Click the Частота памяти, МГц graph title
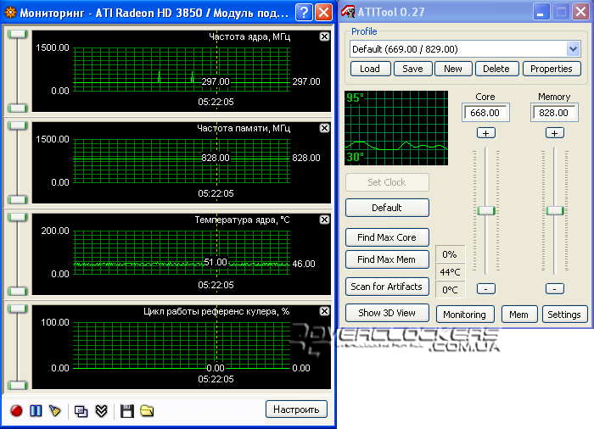 click(244, 128)
